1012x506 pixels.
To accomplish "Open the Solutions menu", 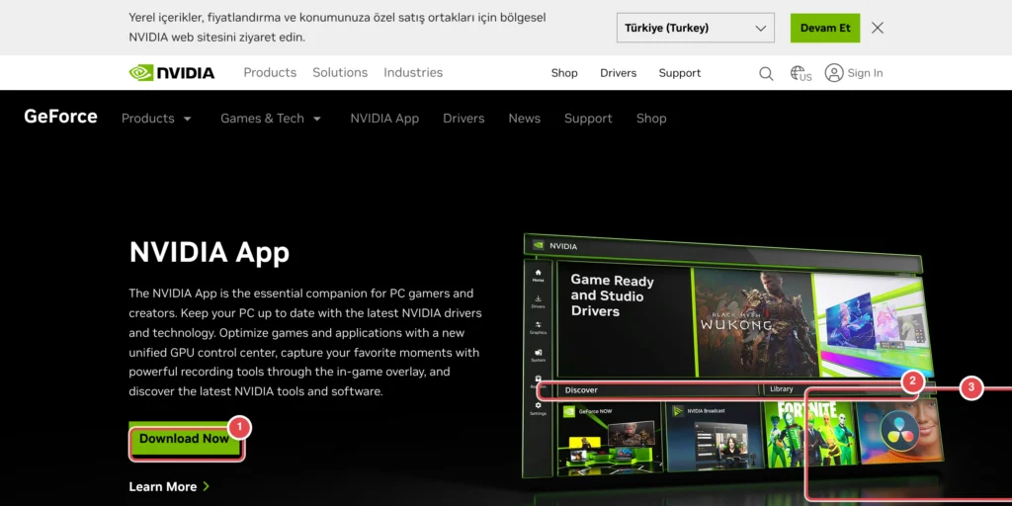I will point(340,73).
